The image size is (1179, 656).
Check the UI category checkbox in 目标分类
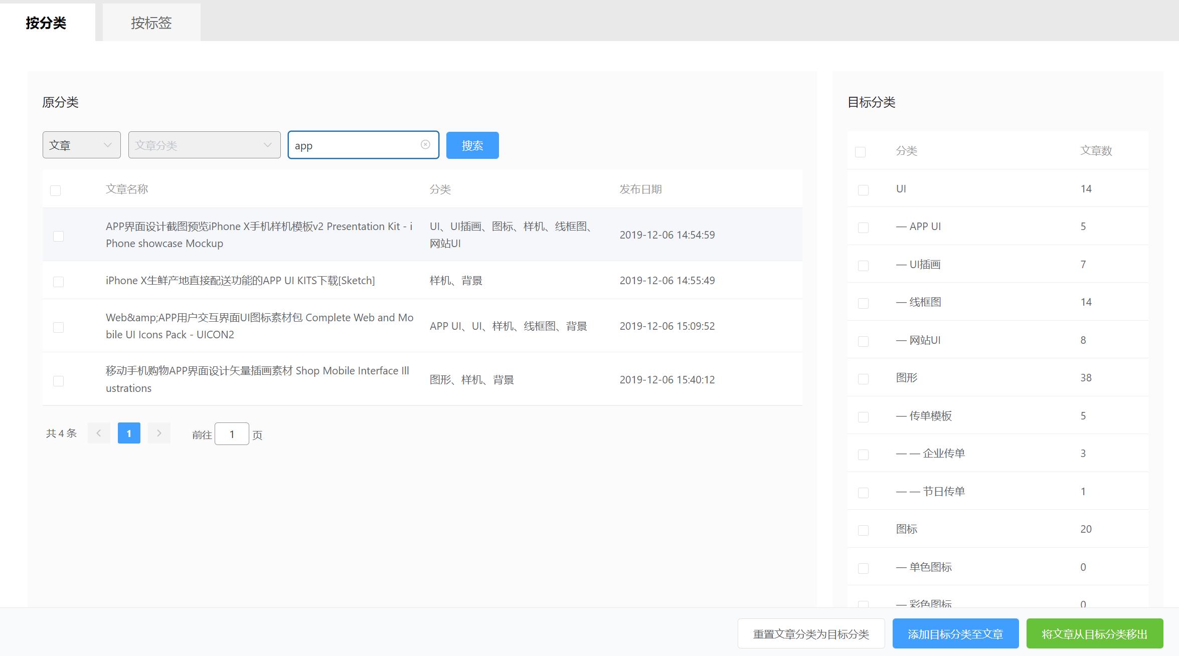click(x=863, y=189)
